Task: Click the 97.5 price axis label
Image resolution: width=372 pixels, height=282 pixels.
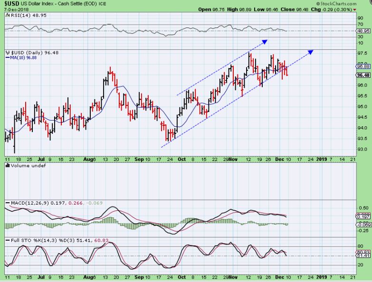Action: tap(362, 54)
